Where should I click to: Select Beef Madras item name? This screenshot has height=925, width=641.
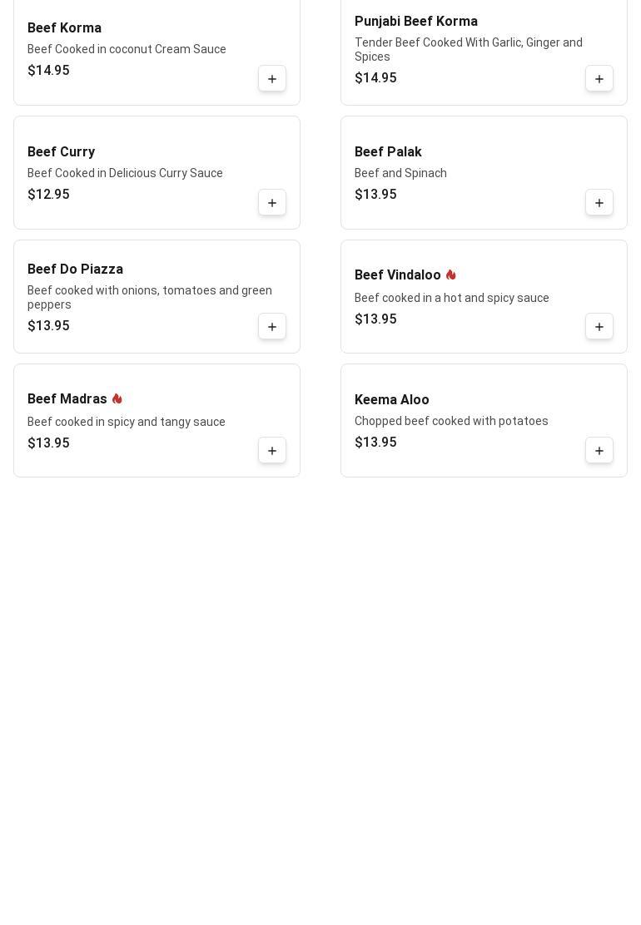[67, 399]
